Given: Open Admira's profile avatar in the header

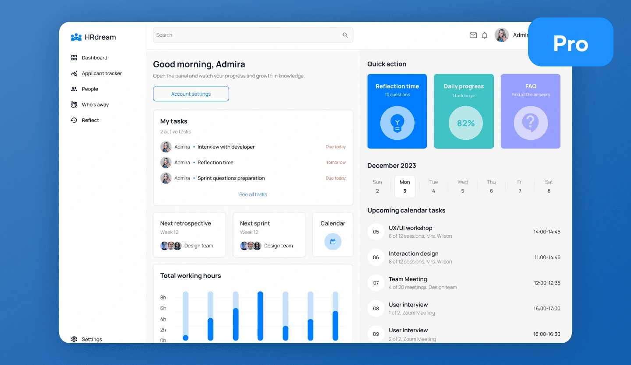Looking at the screenshot, I should pos(501,35).
